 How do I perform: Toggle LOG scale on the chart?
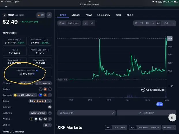pyautogui.click(x=166, y=23)
